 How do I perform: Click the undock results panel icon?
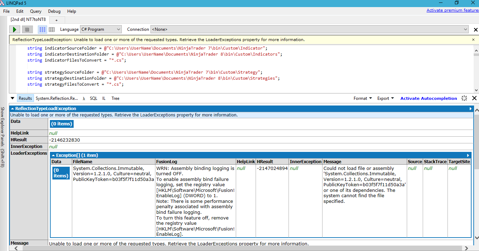click(464, 98)
